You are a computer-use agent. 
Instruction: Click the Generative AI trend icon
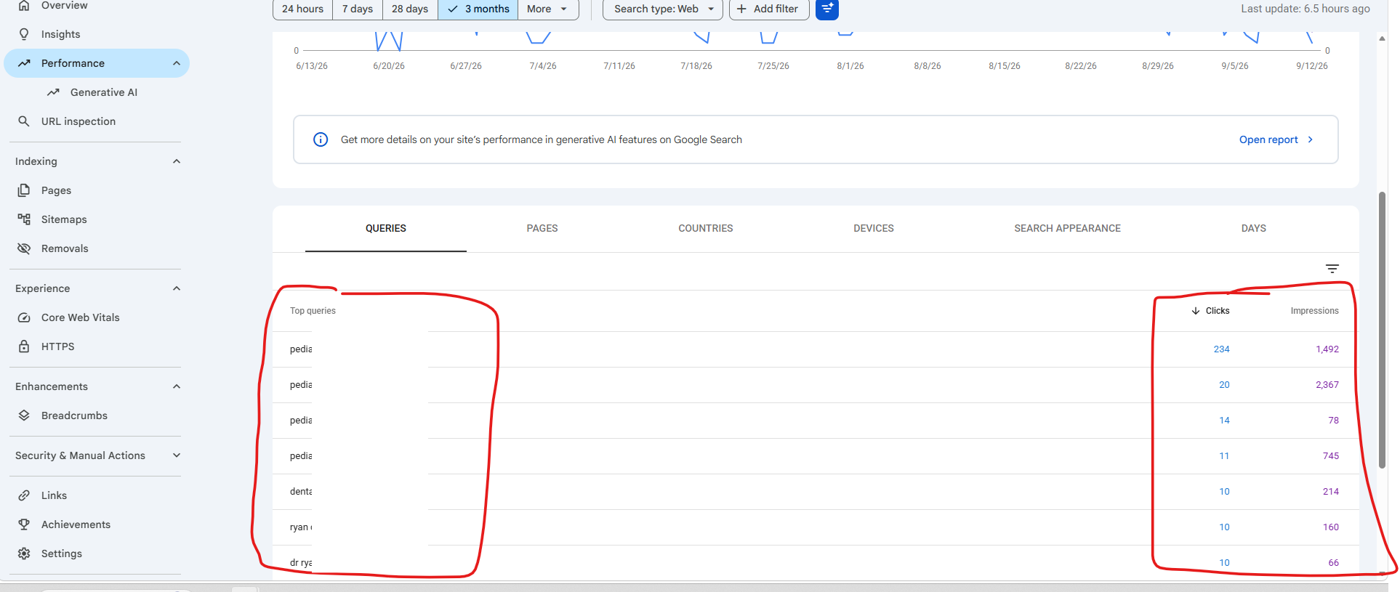[x=53, y=92]
